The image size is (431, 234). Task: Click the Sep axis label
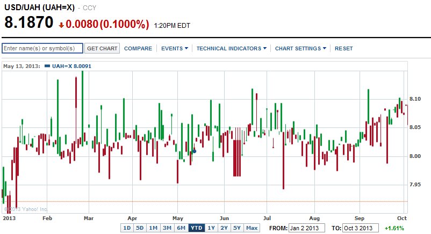tap(360, 218)
